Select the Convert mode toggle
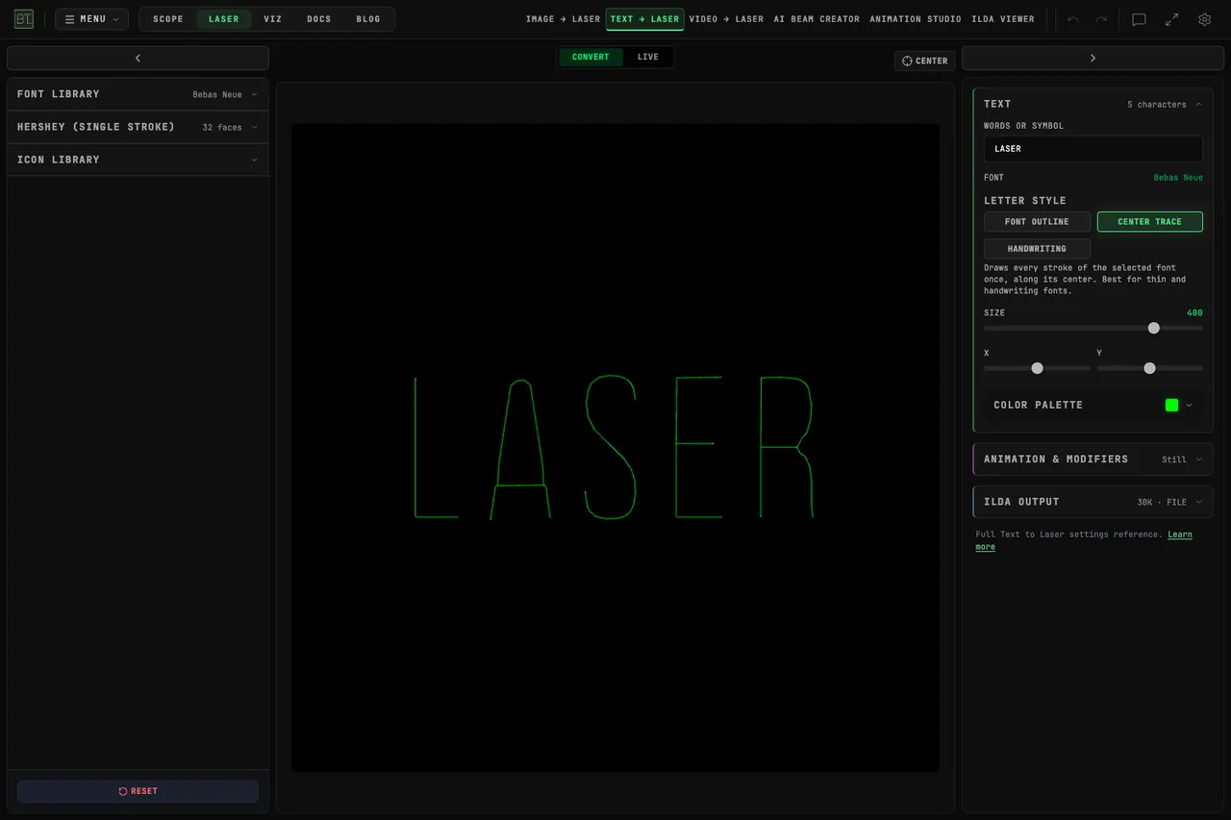The width and height of the screenshot is (1231, 820). (590, 57)
